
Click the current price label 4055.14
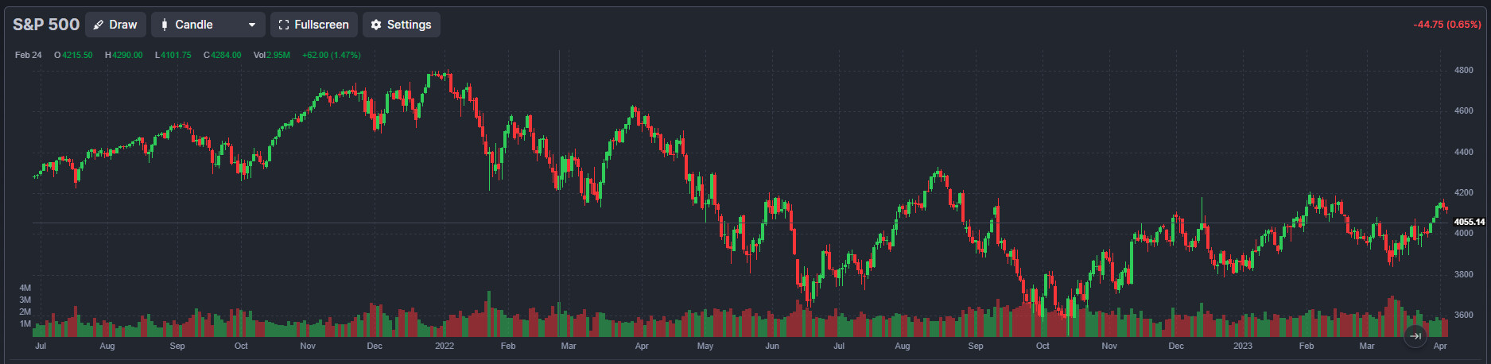point(1469,223)
